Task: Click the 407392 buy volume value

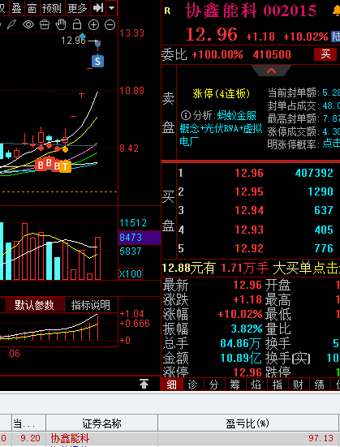Action: 314,173
